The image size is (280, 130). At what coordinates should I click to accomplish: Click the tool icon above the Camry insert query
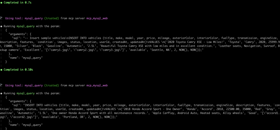(1, 18)
